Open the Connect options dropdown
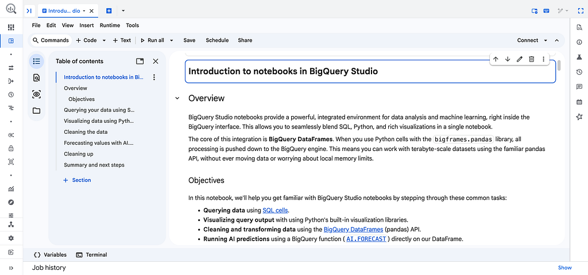Screen dimensions: 588x275 [x=546, y=40]
